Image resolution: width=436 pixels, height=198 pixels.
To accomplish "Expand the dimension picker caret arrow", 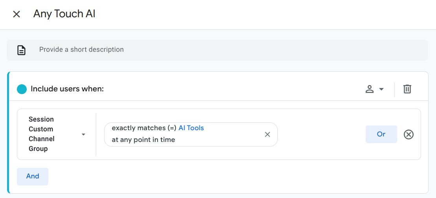I will (x=83, y=134).
